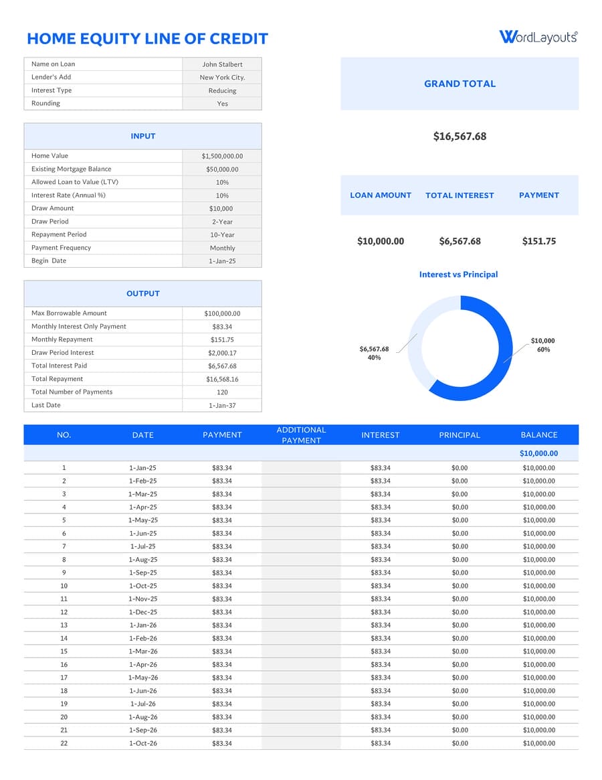Click the Additional Payment cell for payment 1
602x780 pixels.
tap(301, 468)
